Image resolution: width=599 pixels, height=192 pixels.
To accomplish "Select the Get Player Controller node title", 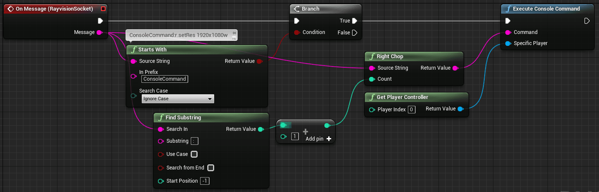I will point(403,97).
